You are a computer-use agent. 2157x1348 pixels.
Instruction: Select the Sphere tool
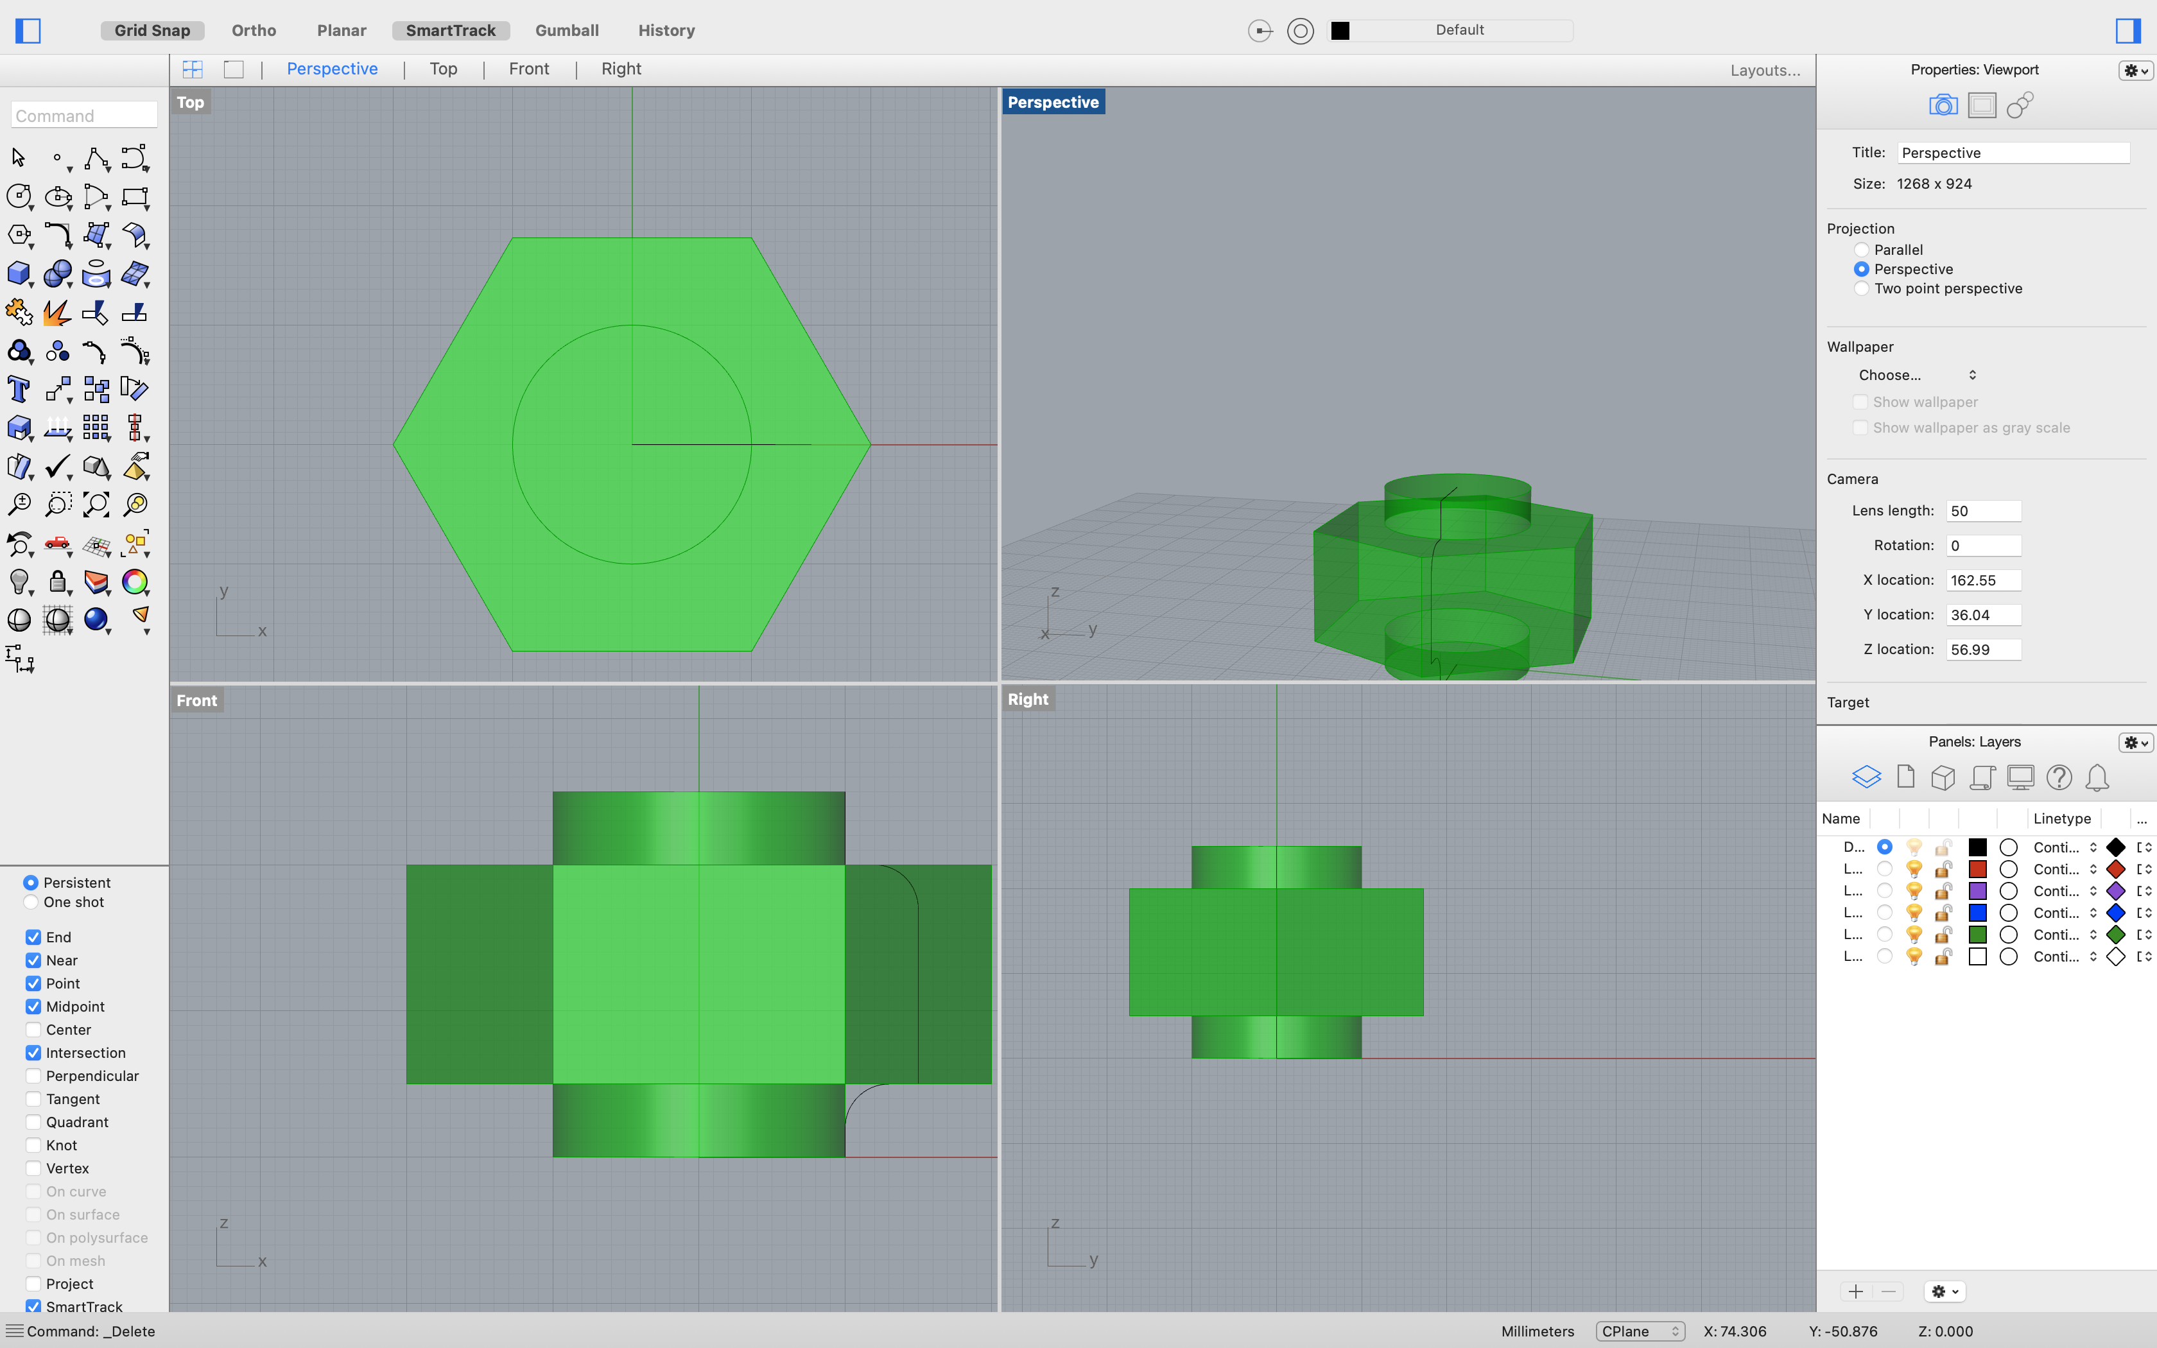tap(57, 273)
